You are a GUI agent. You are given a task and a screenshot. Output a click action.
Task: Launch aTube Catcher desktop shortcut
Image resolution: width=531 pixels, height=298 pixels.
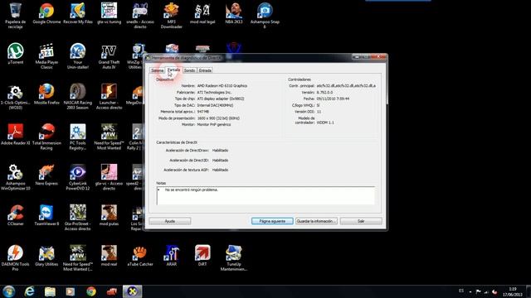140,256
